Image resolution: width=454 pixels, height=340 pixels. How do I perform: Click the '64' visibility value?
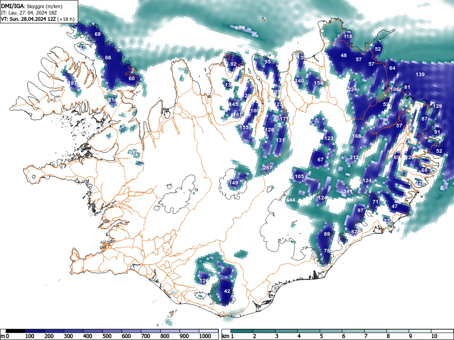pyautogui.click(x=392, y=68)
